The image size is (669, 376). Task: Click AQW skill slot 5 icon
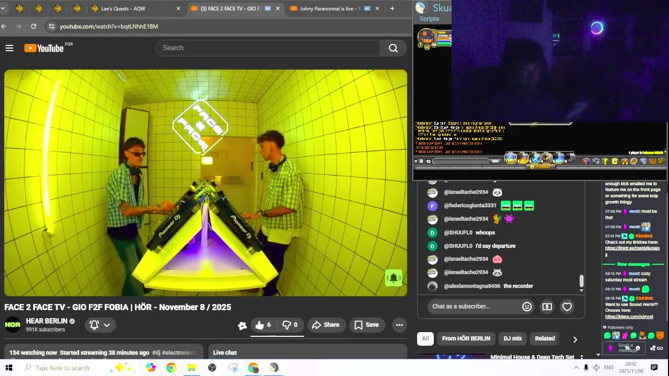(559, 158)
